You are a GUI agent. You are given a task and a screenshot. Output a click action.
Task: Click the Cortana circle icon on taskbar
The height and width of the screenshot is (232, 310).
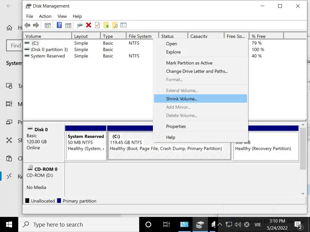(x=148, y=224)
